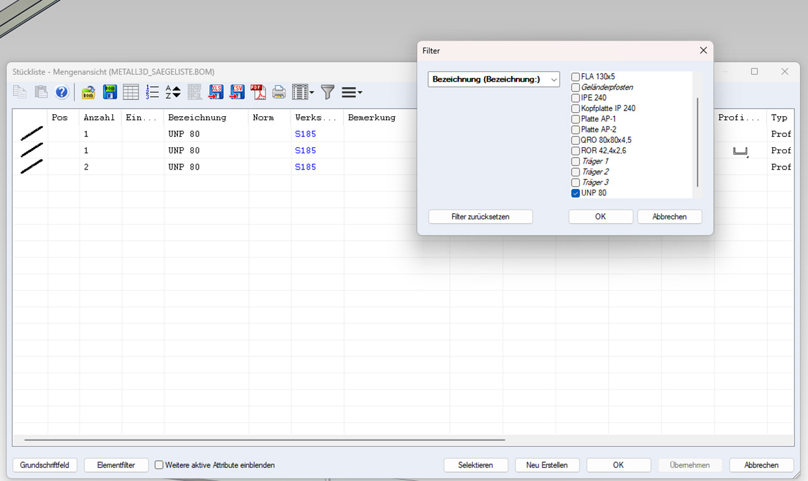
Task: Click the table's horizontal scrollbar
Action: (264, 440)
